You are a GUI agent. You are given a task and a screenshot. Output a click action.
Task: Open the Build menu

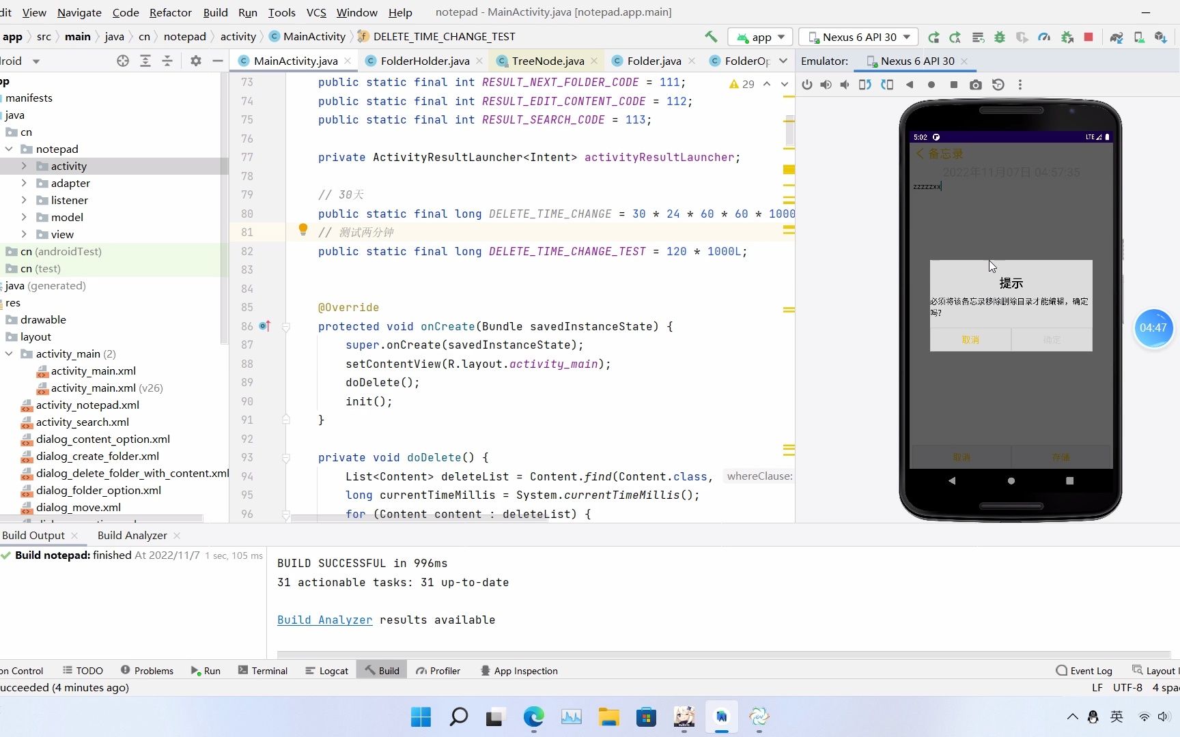click(x=215, y=12)
